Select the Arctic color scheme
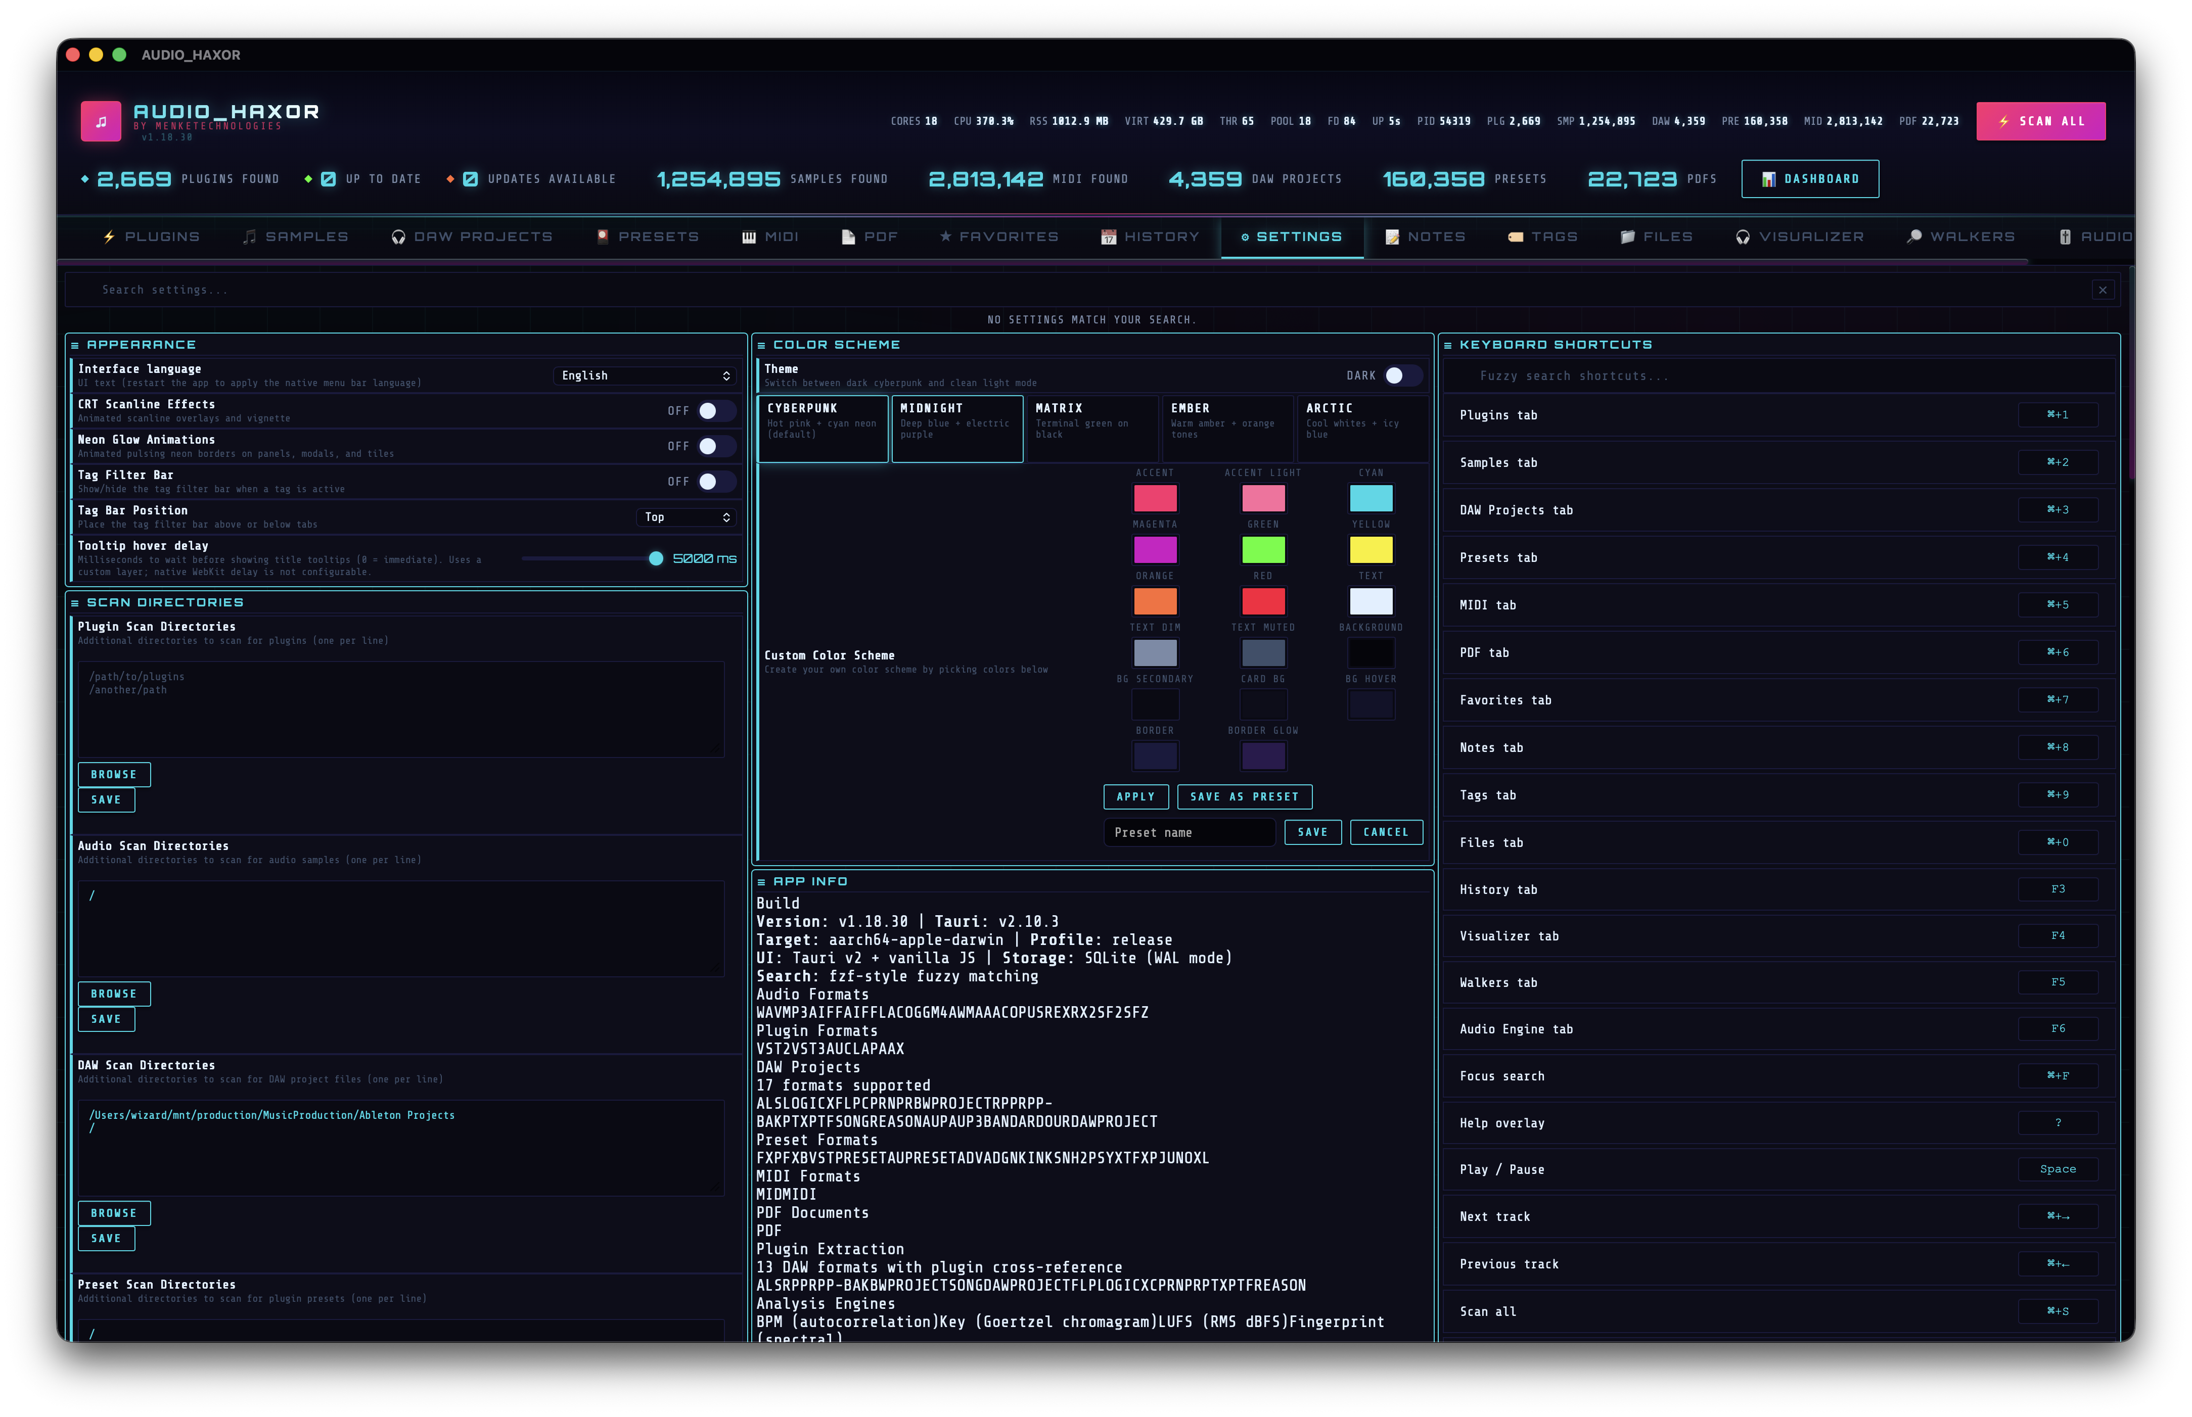 (1362, 429)
